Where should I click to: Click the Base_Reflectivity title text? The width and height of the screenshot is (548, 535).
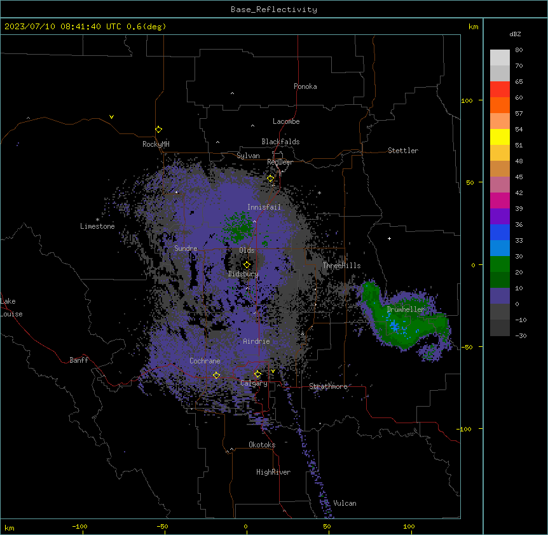[274, 10]
